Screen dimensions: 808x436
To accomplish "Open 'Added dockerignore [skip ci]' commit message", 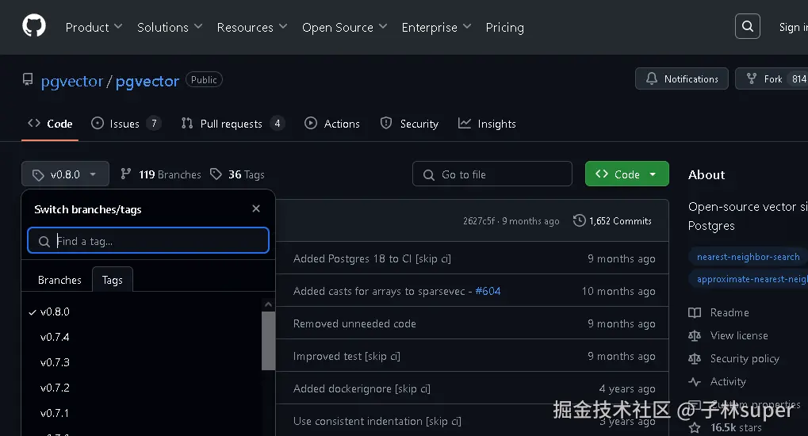I will [362, 388].
